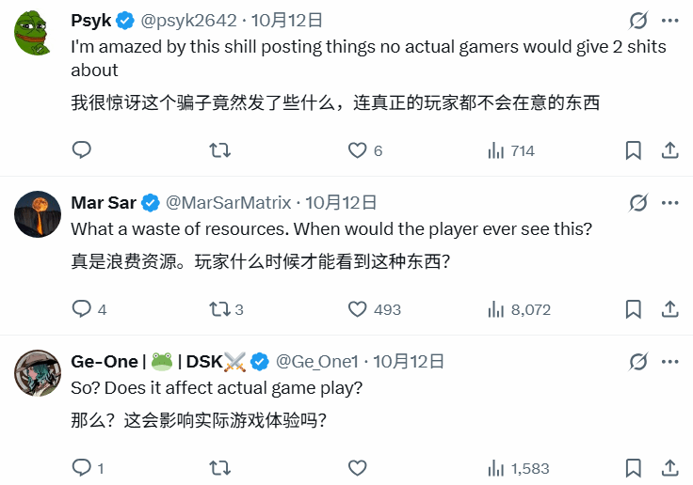Screen dimensions: 693x485
Task: Open Psyk tweet's 10月12日 timestamp
Action: tap(289, 20)
